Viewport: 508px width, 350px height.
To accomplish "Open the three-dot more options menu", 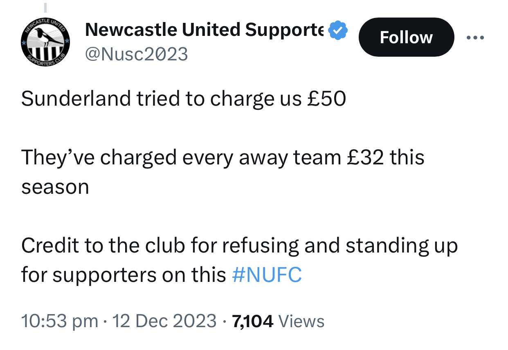I will 475,38.
